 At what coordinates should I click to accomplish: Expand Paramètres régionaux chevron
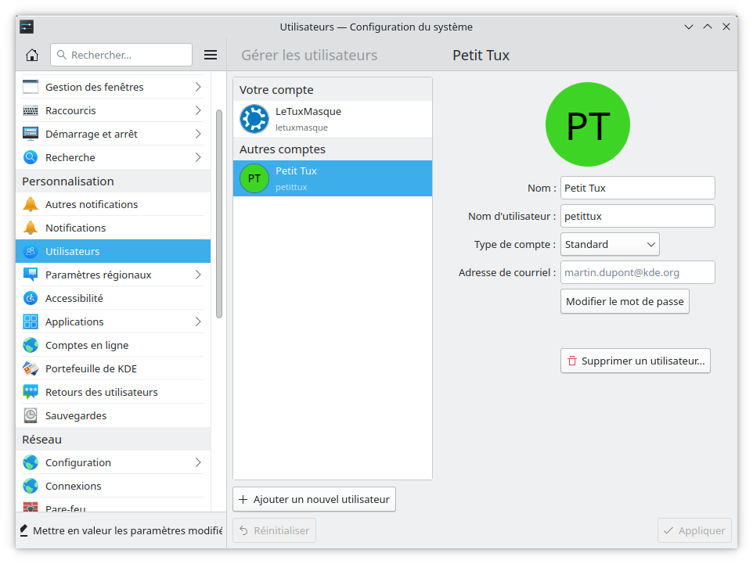[x=198, y=275]
